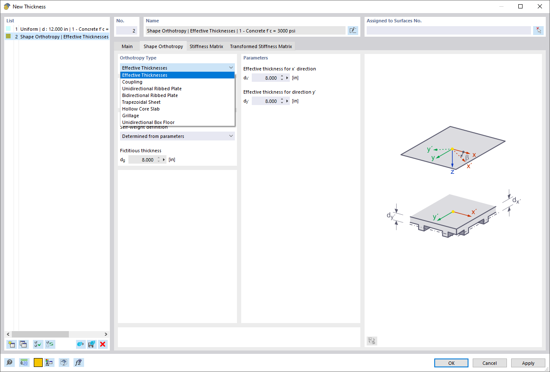Copy the selected thickness
Image resolution: width=550 pixels, height=372 pixels.
(24, 344)
